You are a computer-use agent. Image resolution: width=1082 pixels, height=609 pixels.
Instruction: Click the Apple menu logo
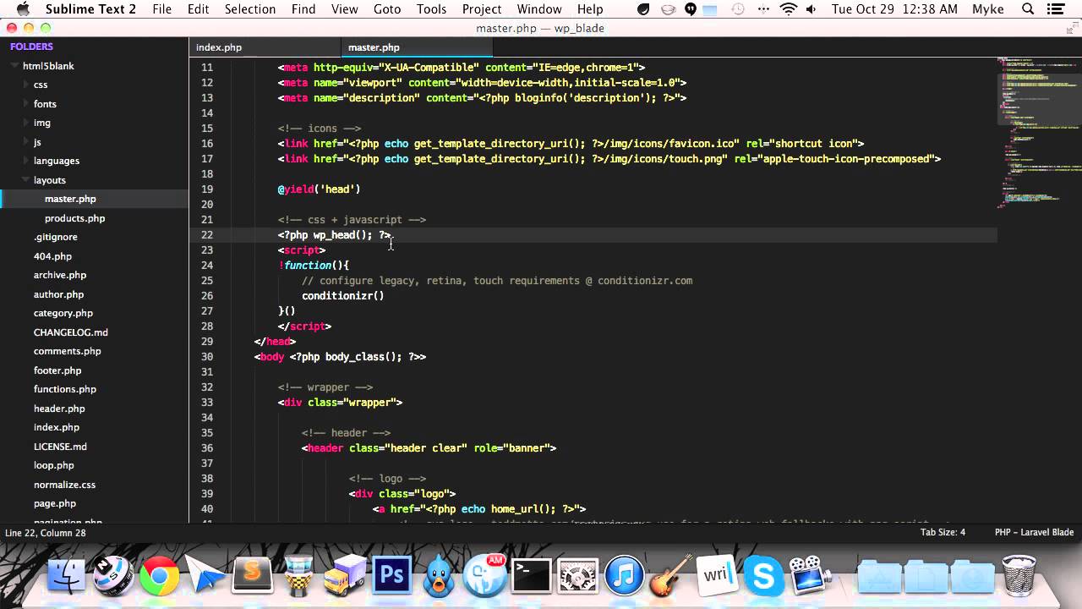tap(23, 9)
